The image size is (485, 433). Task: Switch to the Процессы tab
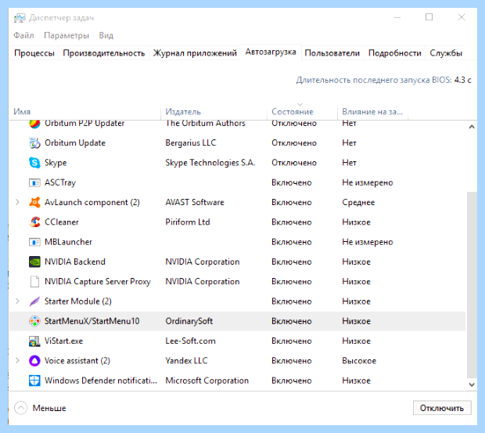click(x=34, y=53)
